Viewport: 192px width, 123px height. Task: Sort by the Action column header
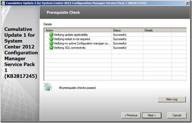78,30
